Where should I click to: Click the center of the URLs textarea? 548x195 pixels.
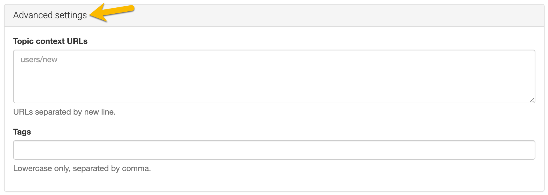(x=274, y=76)
